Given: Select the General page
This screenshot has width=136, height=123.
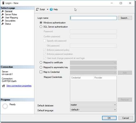Looking at the screenshot, I should coord(9,11).
